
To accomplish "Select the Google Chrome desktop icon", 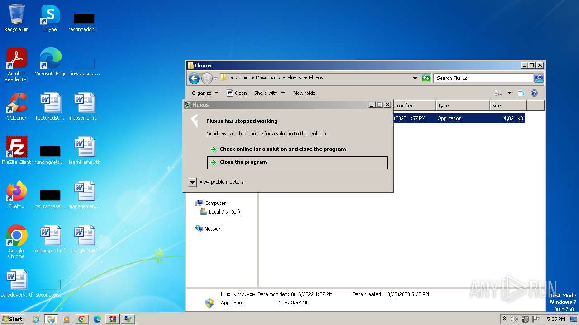I will [x=16, y=236].
